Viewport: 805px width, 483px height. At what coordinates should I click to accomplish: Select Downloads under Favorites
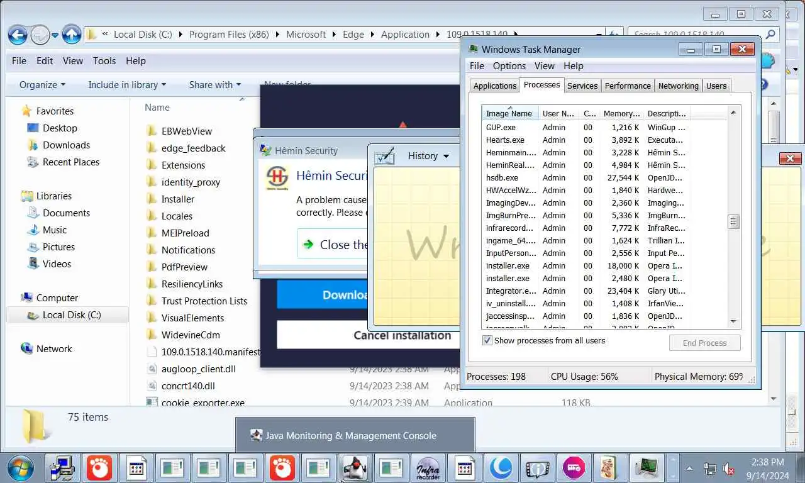tap(66, 145)
